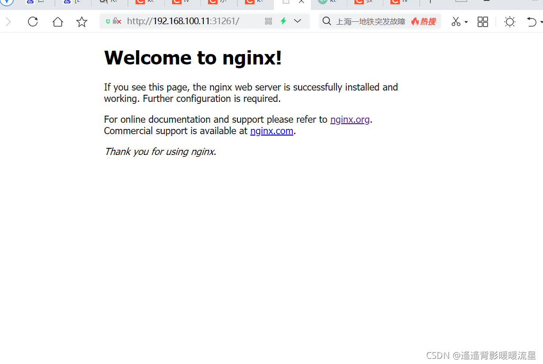
Task: Close the current active tab
Action: pyautogui.click(x=301, y=2)
